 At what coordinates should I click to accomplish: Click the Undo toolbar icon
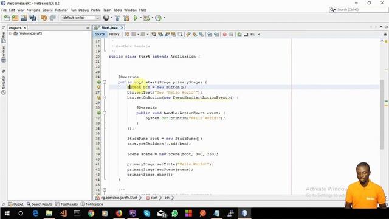tap(44, 18)
